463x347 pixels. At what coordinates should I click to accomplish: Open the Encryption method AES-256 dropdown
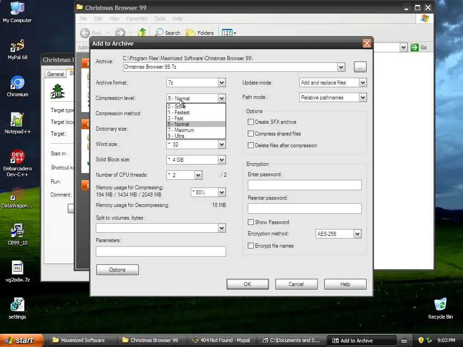(x=357, y=234)
